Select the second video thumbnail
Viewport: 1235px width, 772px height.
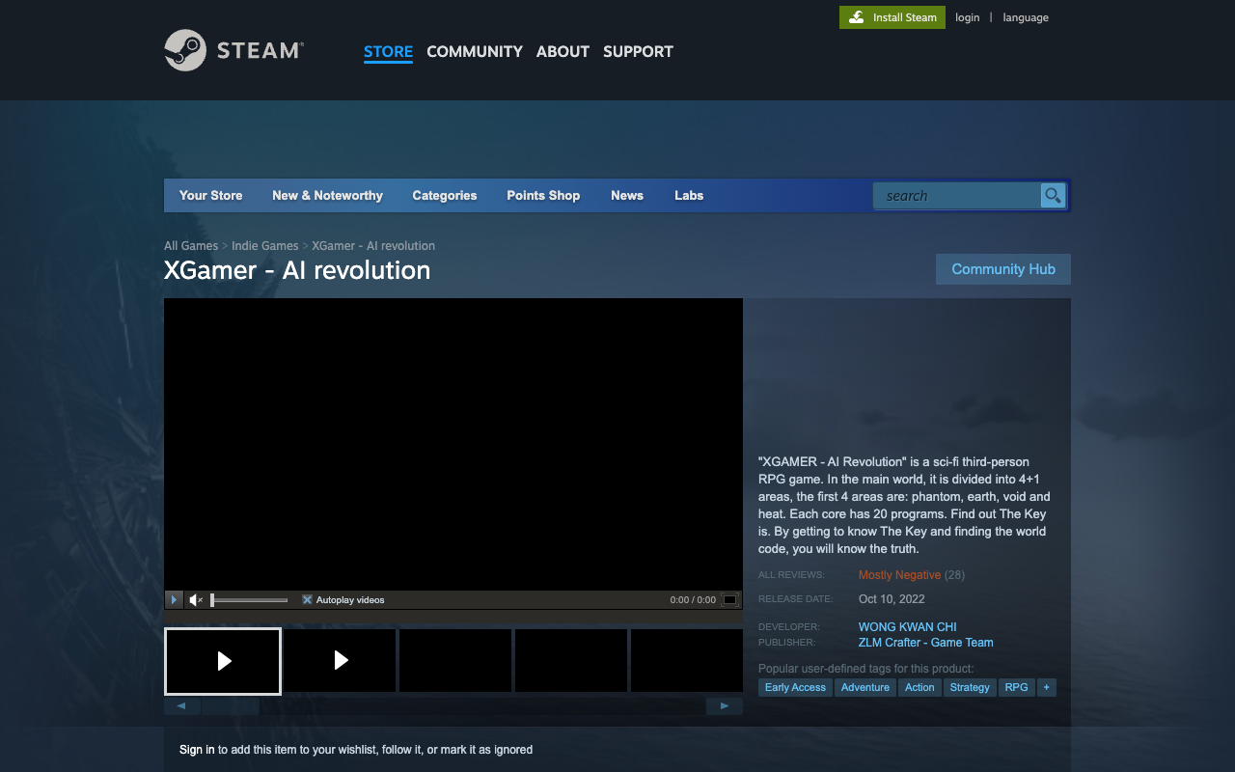[x=340, y=661]
